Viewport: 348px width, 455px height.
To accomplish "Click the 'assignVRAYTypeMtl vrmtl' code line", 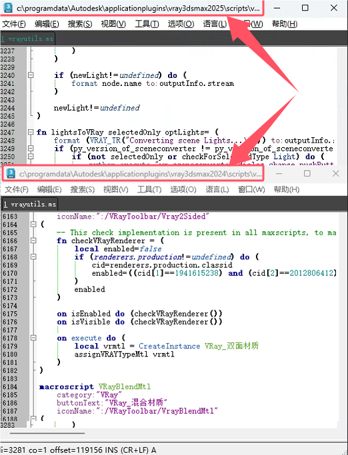I will click(124, 354).
